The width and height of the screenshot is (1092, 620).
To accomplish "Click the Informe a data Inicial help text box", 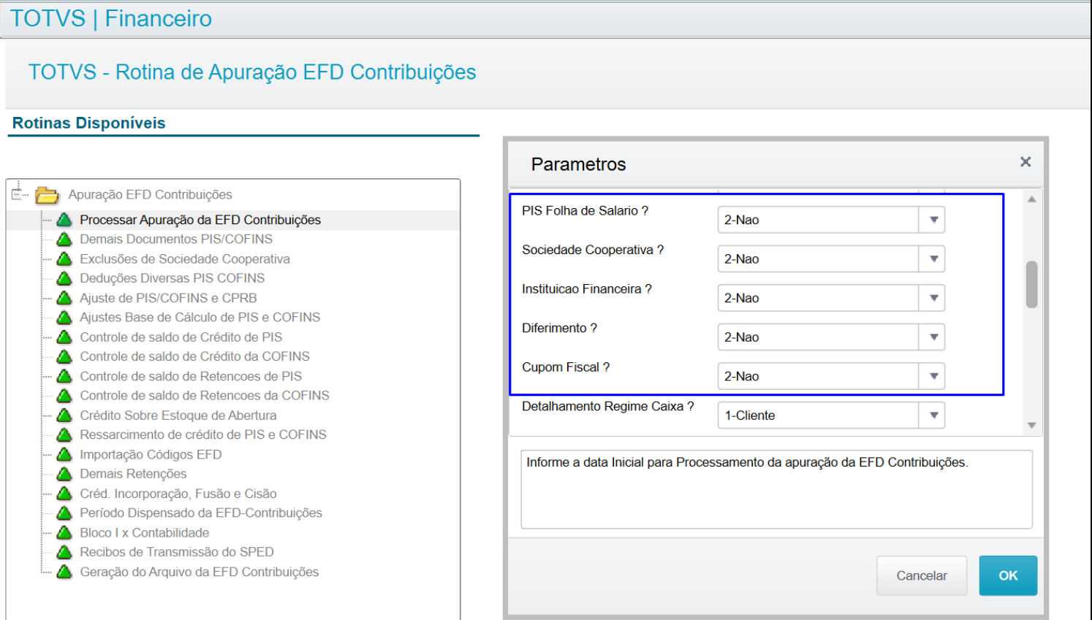I will click(x=776, y=489).
